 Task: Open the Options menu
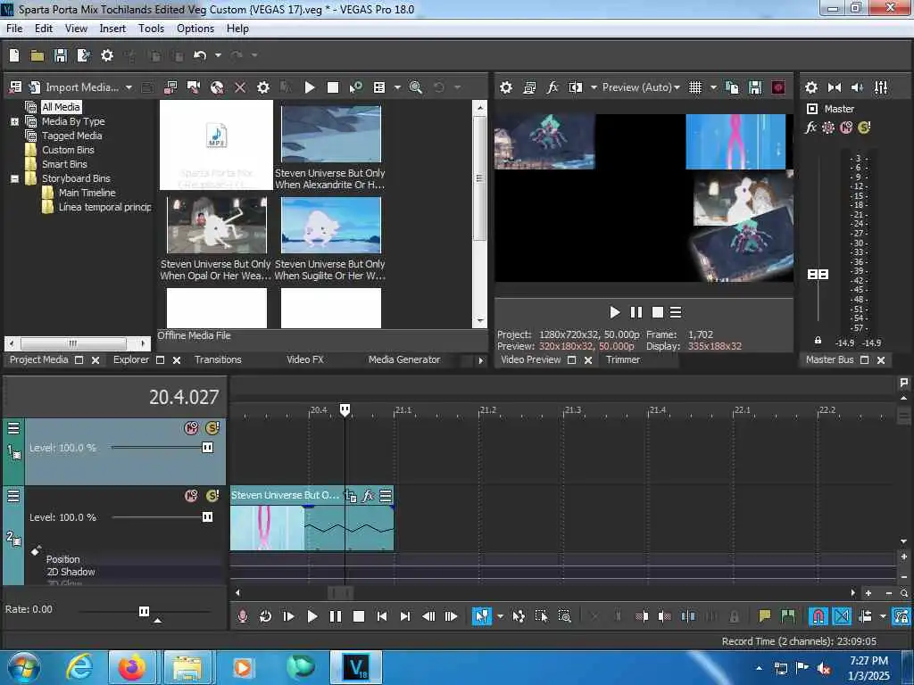(x=195, y=29)
